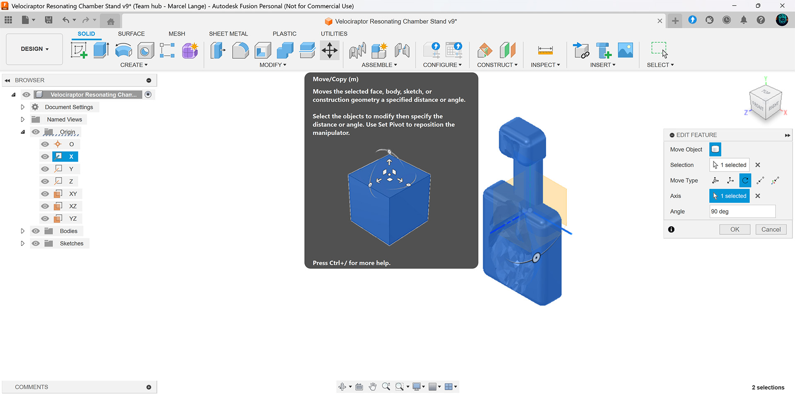
Task: Open the INSPECT menu
Action: 545,65
